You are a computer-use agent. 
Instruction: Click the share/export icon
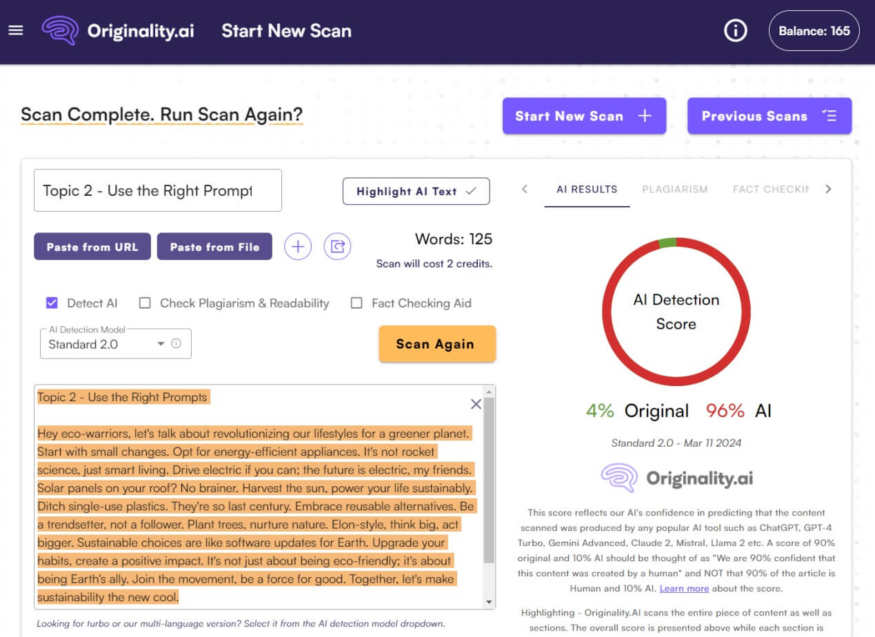337,246
